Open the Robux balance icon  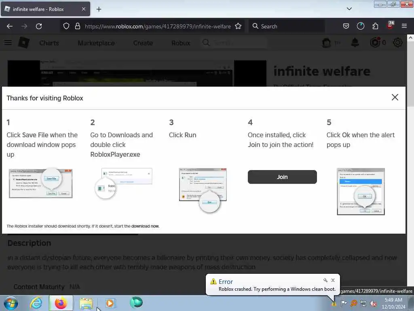tap(375, 43)
